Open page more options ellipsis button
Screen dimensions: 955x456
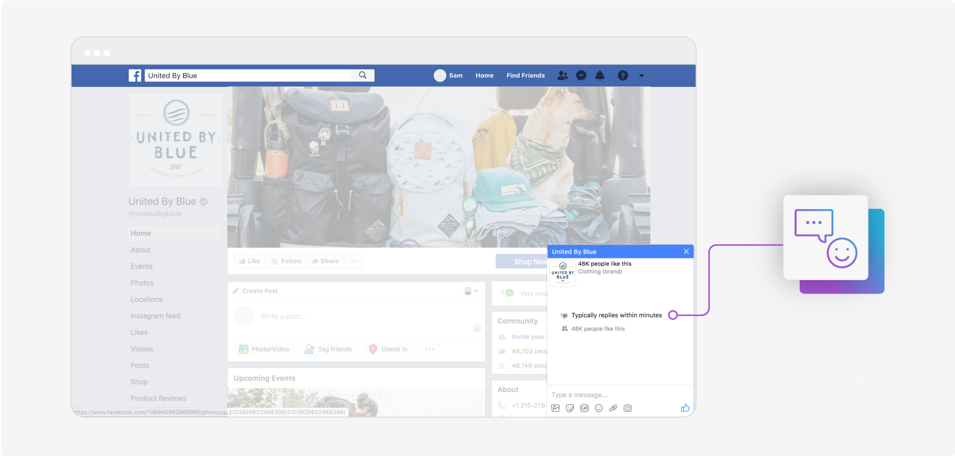(354, 261)
